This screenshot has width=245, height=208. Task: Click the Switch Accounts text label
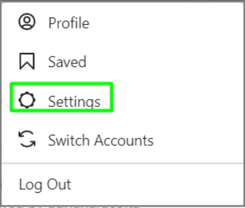point(101,140)
